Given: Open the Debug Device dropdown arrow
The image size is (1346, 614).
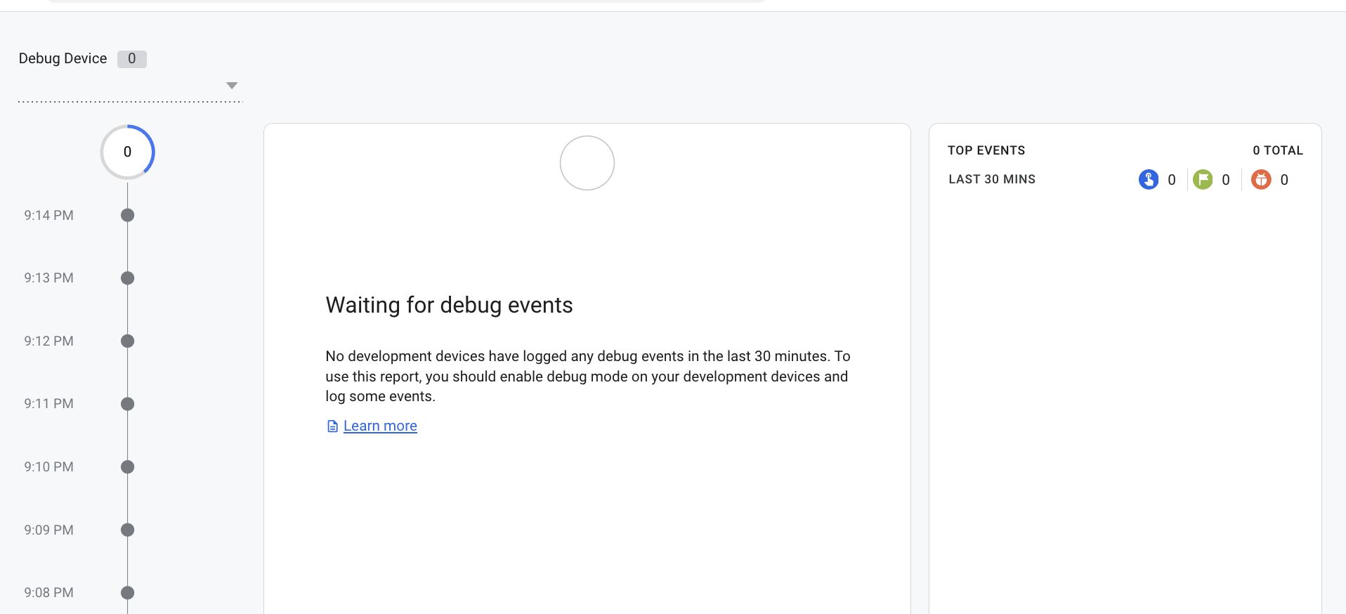Looking at the screenshot, I should (232, 86).
